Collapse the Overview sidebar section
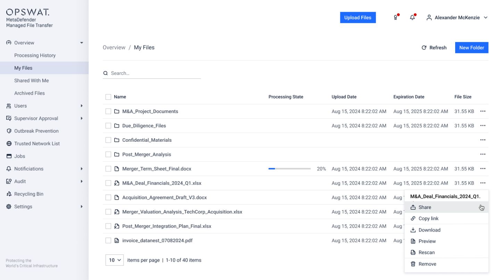The height and width of the screenshot is (280, 500). point(82,43)
